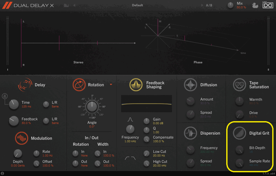The height and width of the screenshot is (176, 276).
Task: Toggle the Rotation module icon
Action: [x=79, y=85]
